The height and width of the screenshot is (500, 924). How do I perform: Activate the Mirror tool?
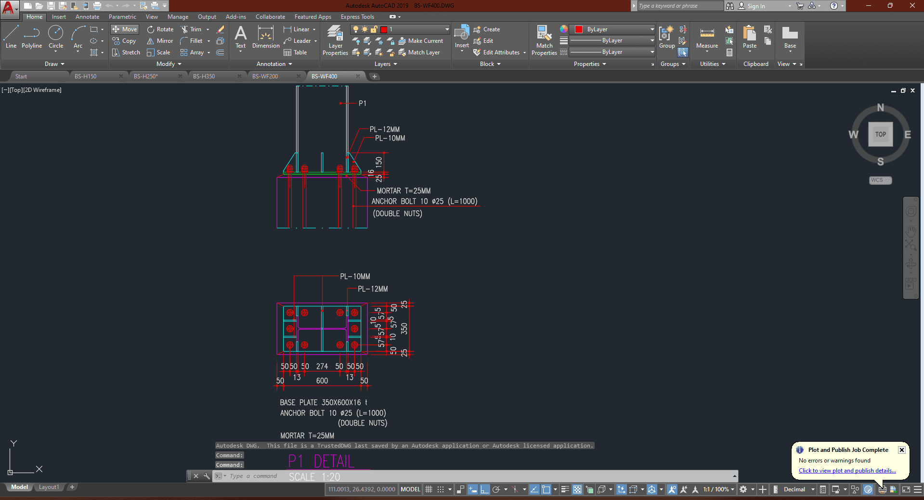tap(160, 41)
